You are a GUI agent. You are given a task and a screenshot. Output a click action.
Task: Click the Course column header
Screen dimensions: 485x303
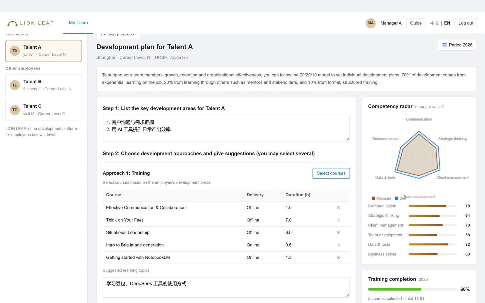[x=114, y=195]
